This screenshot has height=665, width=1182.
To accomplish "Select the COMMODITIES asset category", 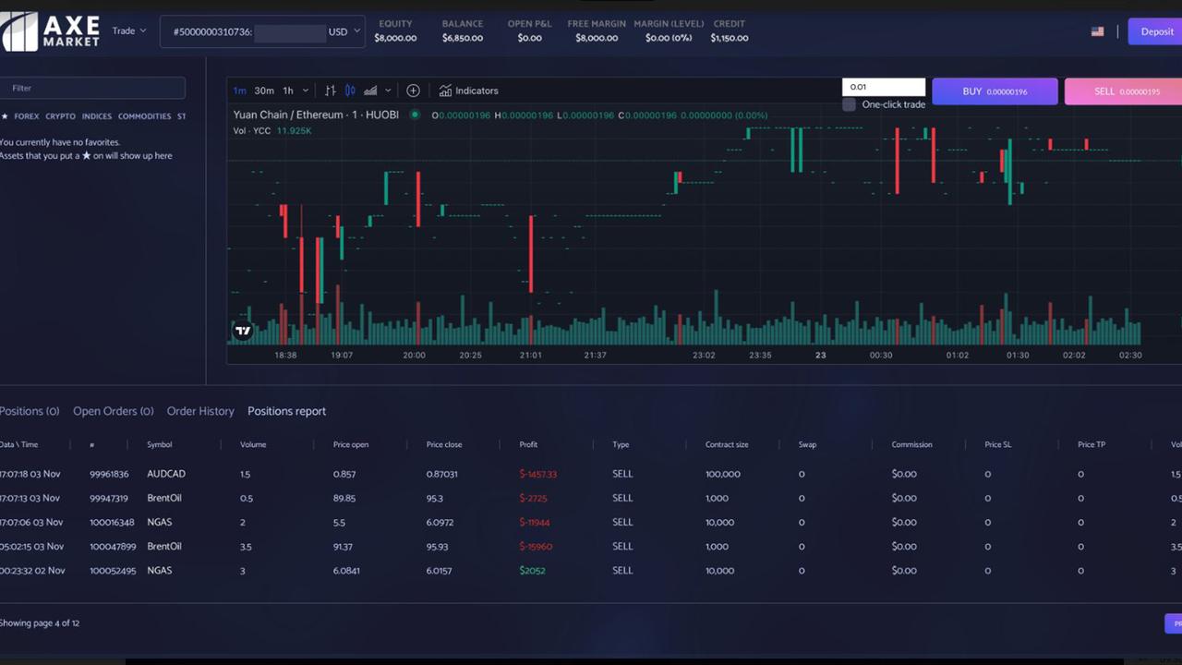I will (144, 116).
